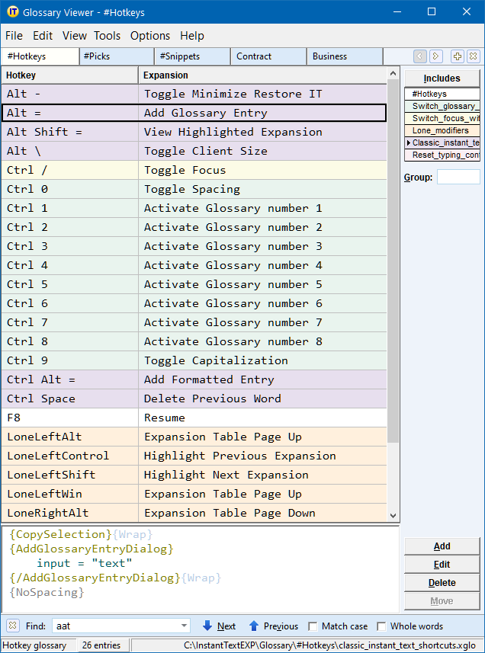This screenshot has height=653, width=485.
Task: Switch to the Contract tab
Action: [268, 56]
